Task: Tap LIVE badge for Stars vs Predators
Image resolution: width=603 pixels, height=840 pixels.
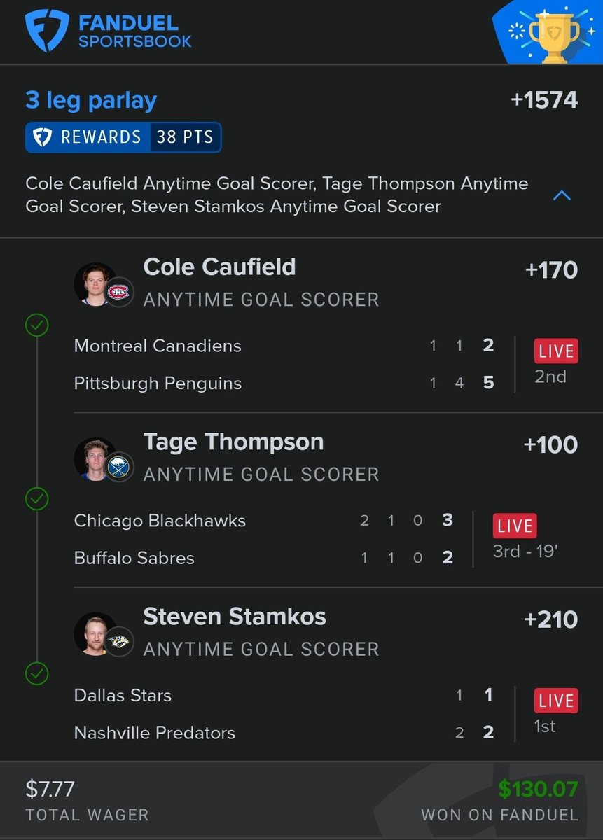Action: [x=556, y=701]
